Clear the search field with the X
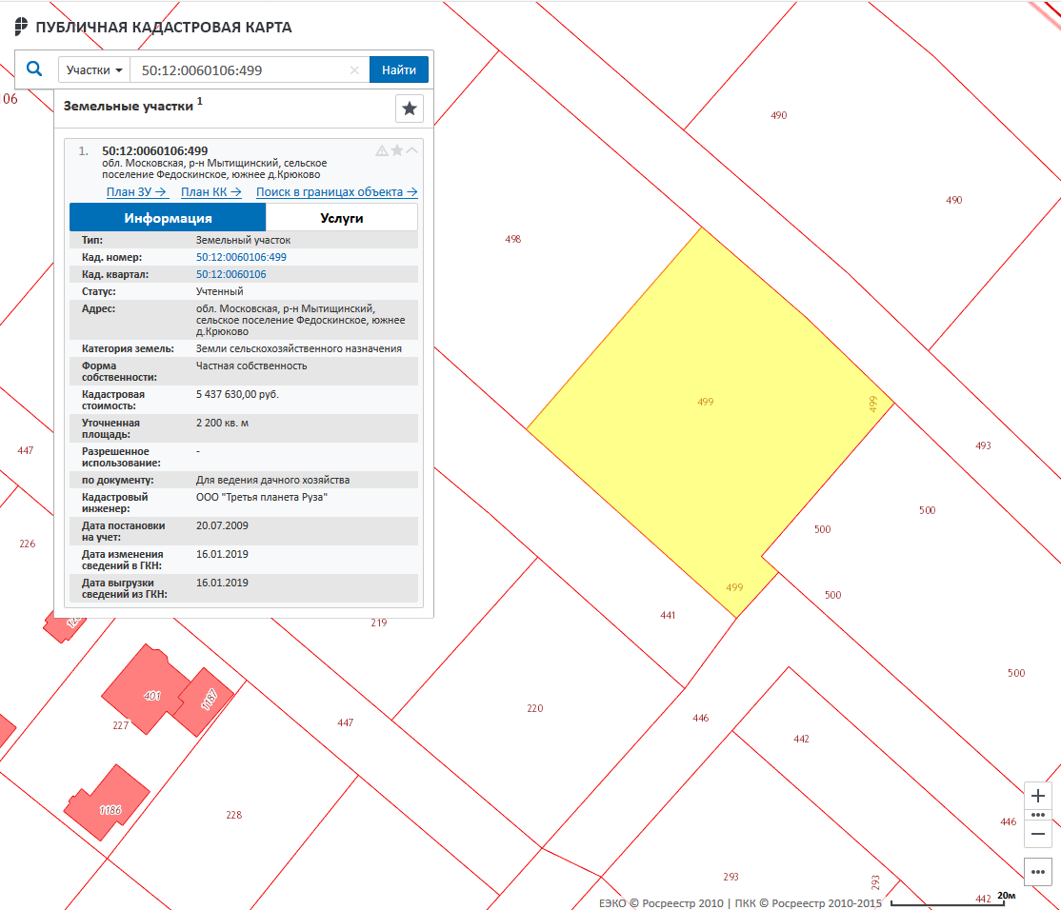 coord(354,70)
